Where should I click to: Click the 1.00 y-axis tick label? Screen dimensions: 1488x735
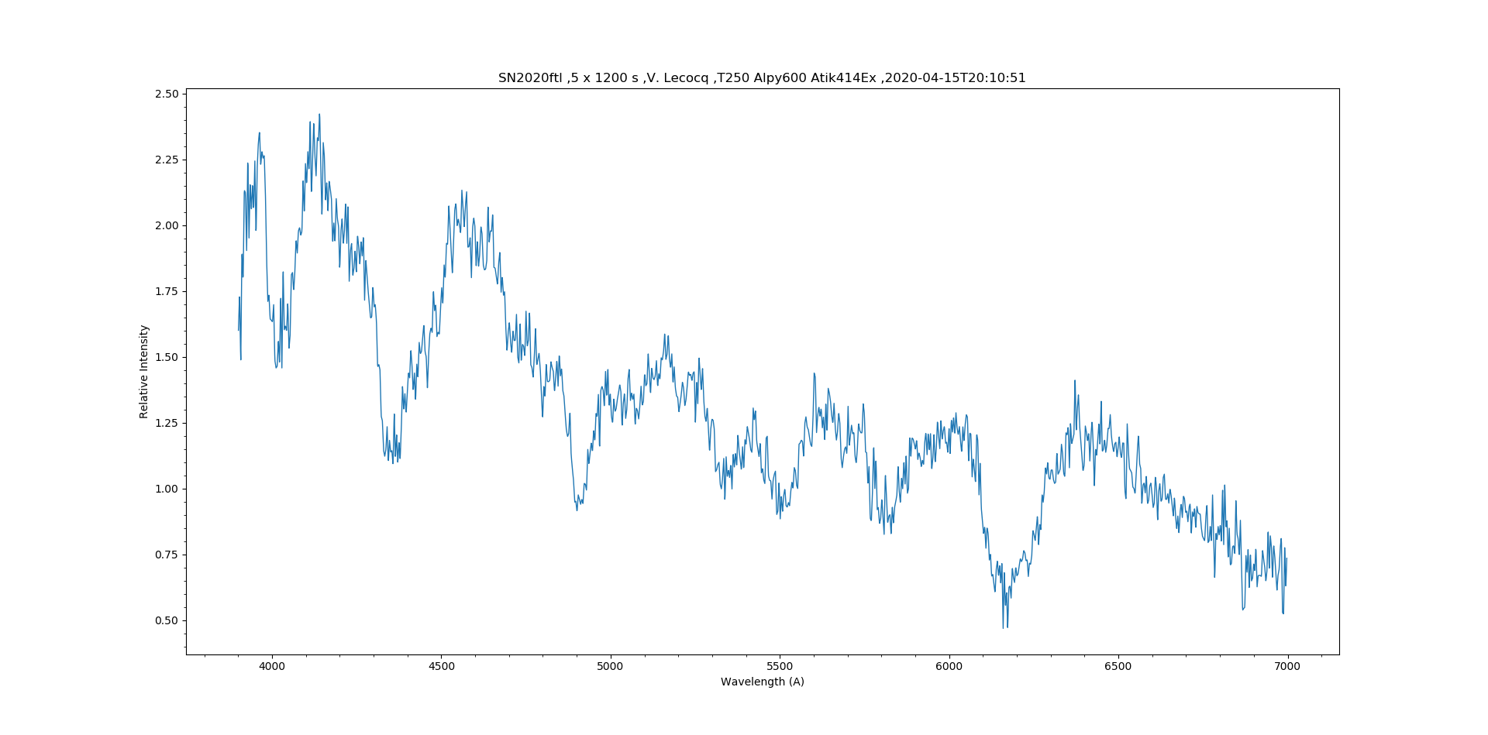167,489
